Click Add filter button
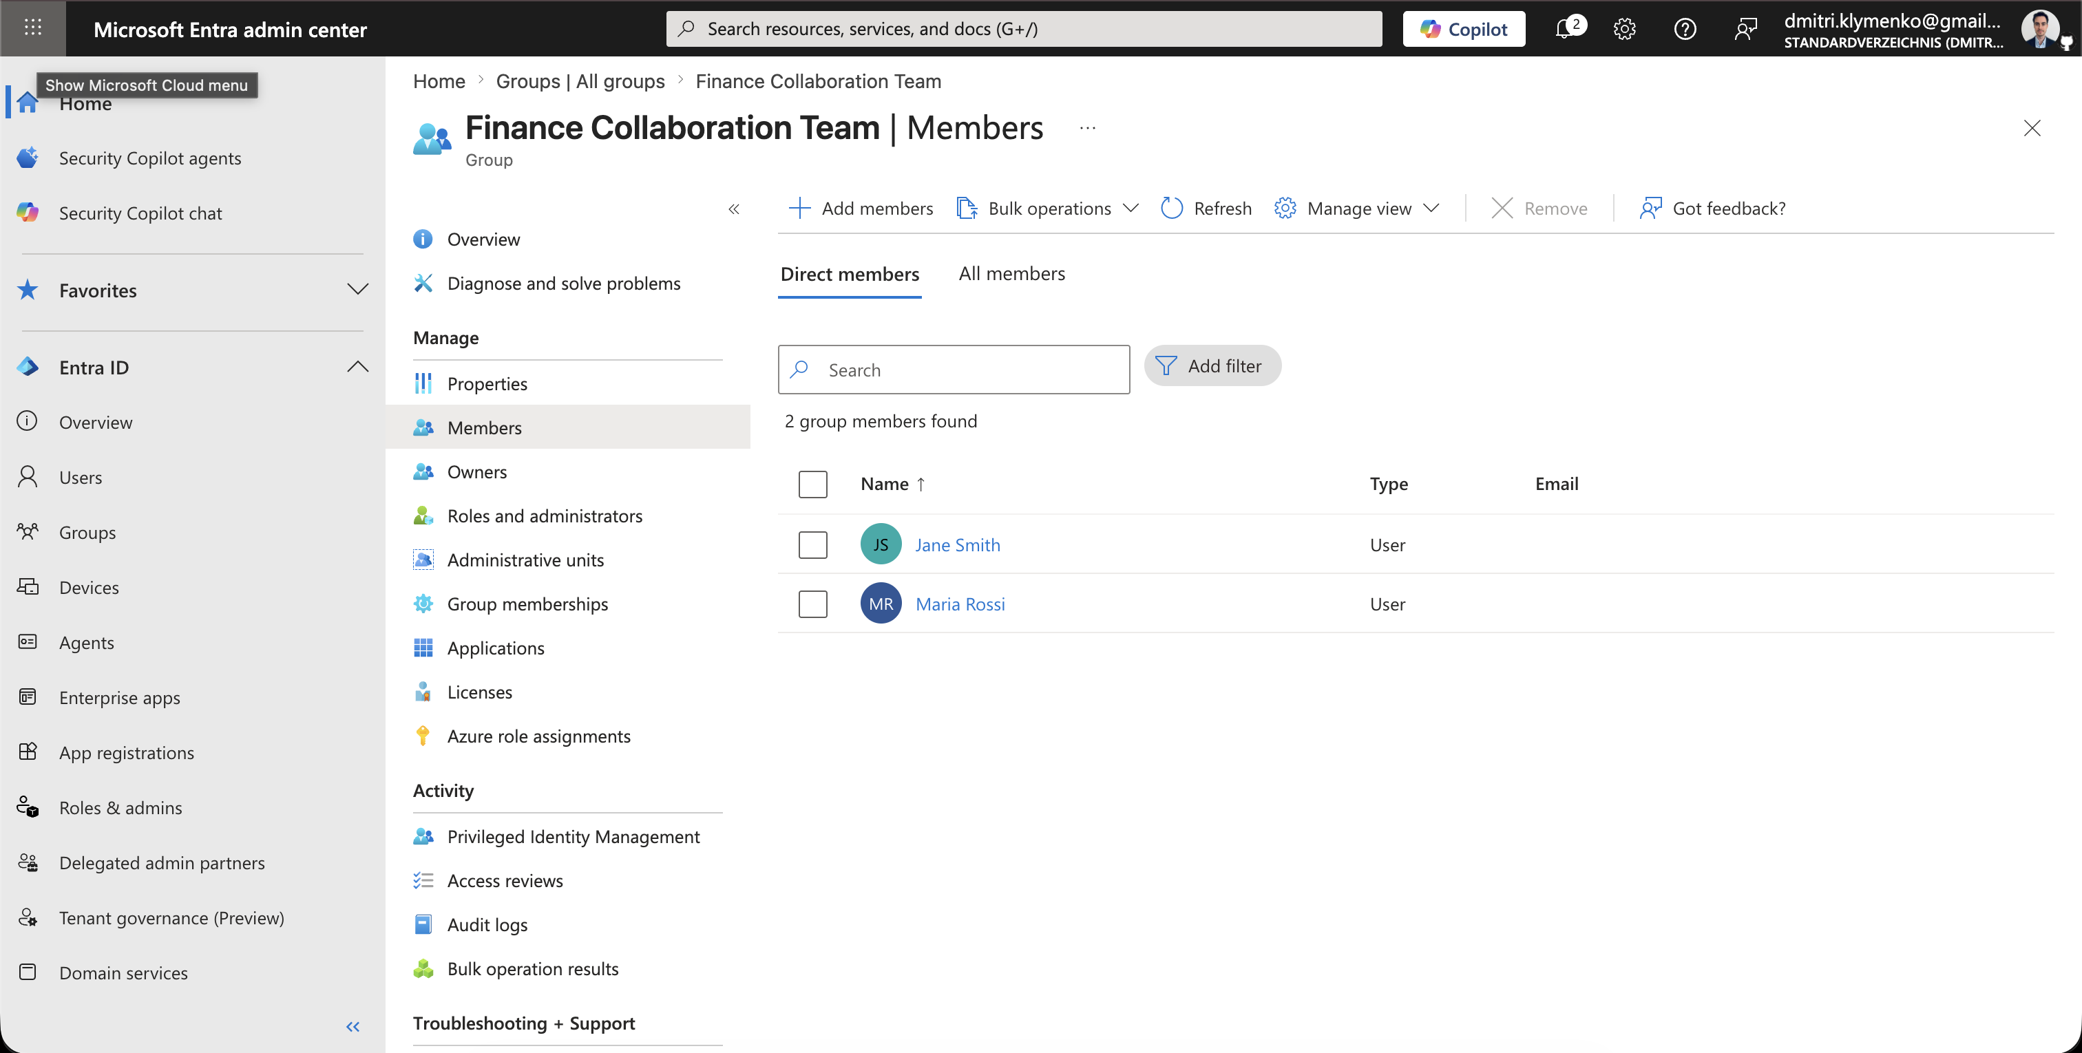This screenshot has height=1053, width=2082. click(1212, 366)
